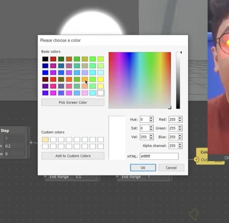Increase Sat with the up arrow
This screenshot has width=229, height=223.
151,127
